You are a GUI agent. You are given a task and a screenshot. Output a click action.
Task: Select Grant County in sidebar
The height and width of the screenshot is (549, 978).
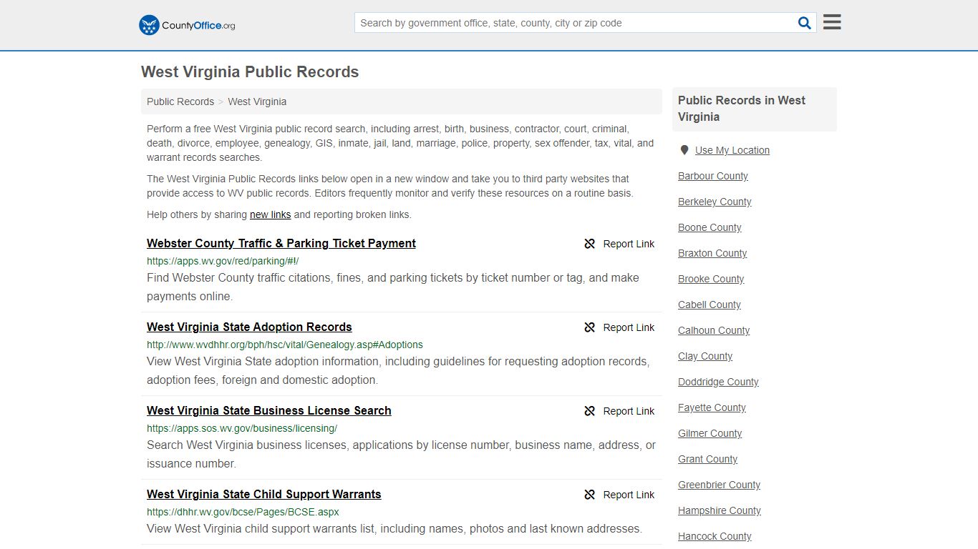[x=707, y=459]
